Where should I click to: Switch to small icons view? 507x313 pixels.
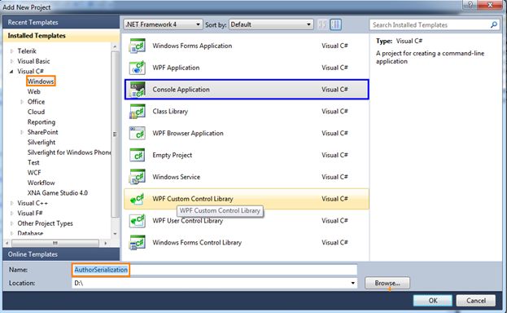pos(322,24)
